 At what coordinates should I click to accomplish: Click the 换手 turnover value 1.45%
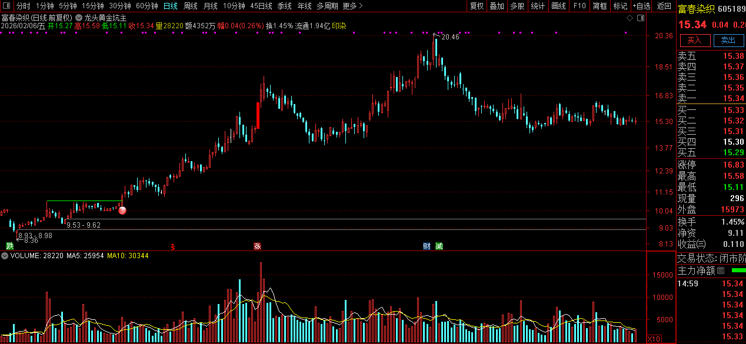point(732,222)
